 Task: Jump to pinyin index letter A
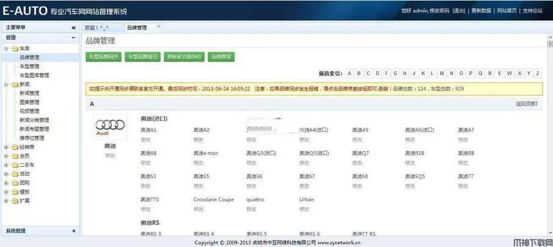click(350, 73)
